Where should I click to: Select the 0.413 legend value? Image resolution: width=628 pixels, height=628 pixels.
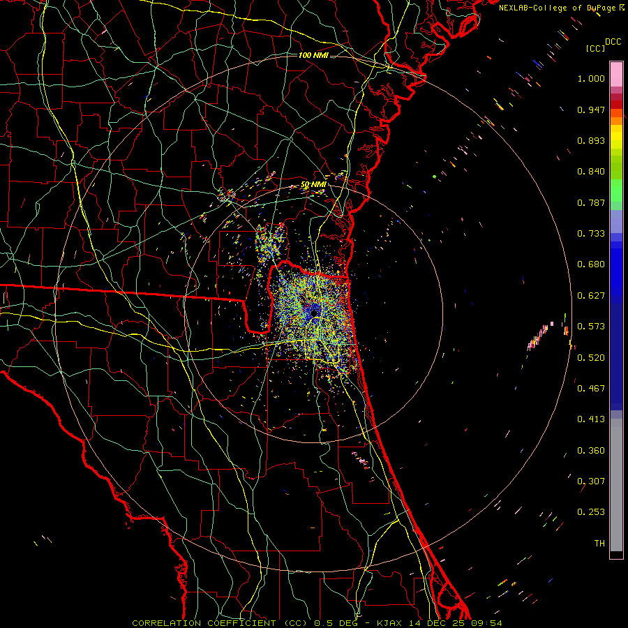tap(591, 419)
